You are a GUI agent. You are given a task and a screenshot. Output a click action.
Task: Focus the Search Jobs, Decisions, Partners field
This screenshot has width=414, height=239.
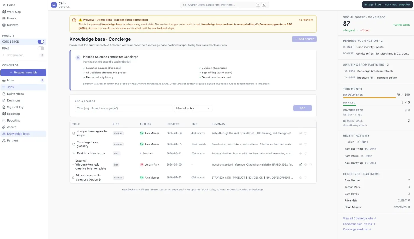[224, 5]
